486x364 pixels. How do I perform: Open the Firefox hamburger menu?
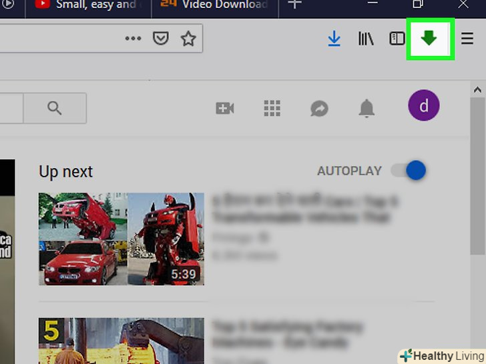click(467, 39)
